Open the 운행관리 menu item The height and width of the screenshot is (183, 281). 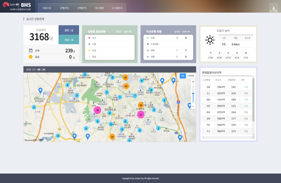click(64, 8)
